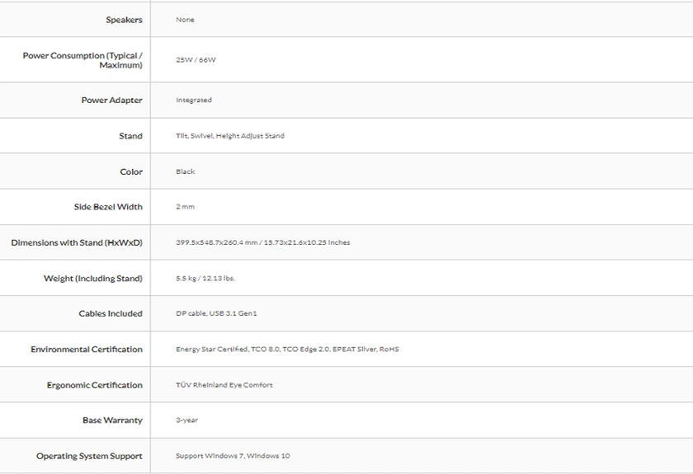The width and height of the screenshot is (693, 474).
Task: Click the Stand row label
Action: [131, 136]
